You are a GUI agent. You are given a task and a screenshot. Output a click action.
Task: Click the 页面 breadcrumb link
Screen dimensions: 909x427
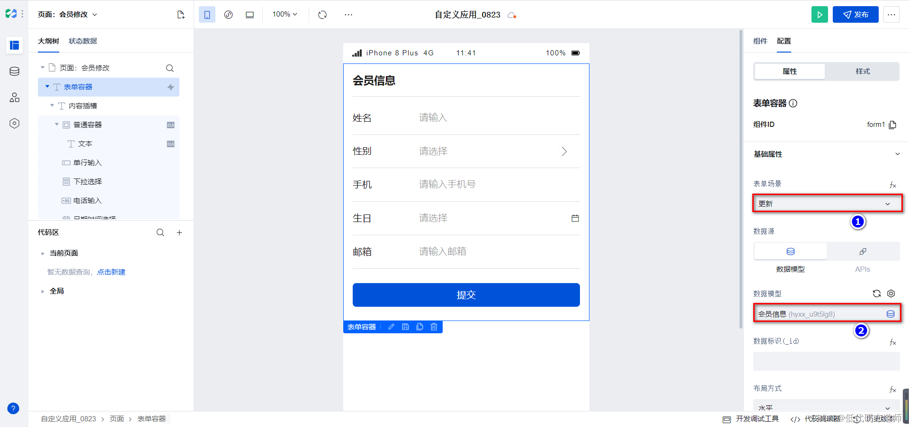click(117, 419)
